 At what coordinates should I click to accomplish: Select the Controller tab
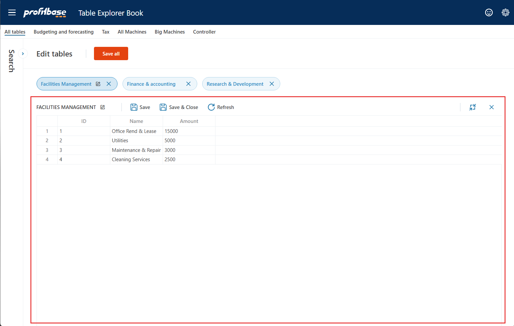[x=204, y=32]
